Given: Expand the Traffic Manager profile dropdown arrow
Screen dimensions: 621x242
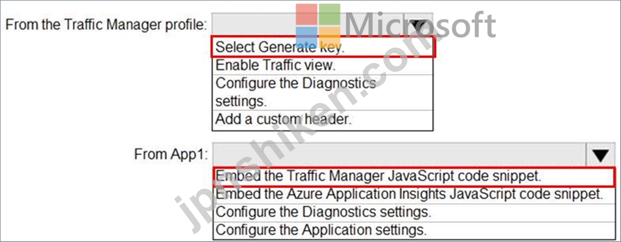Looking at the screenshot, I should (418, 25).
